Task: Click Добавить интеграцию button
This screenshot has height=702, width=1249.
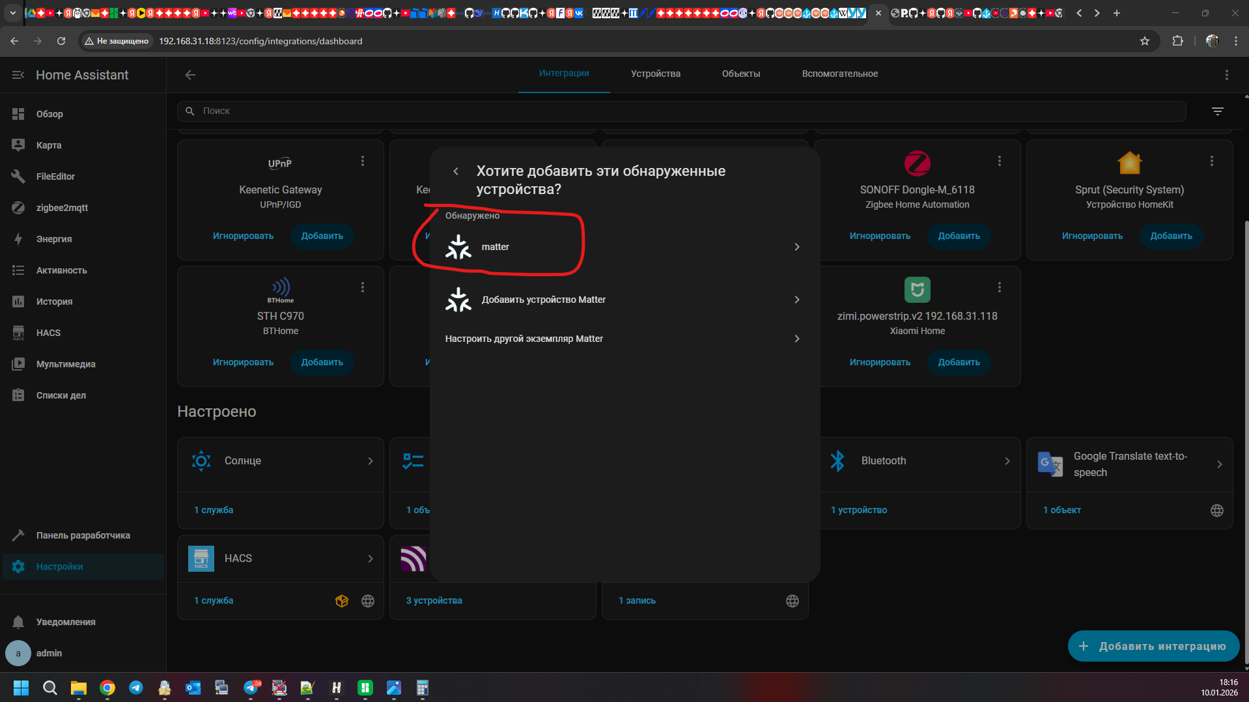Action: pos(1153,646)
